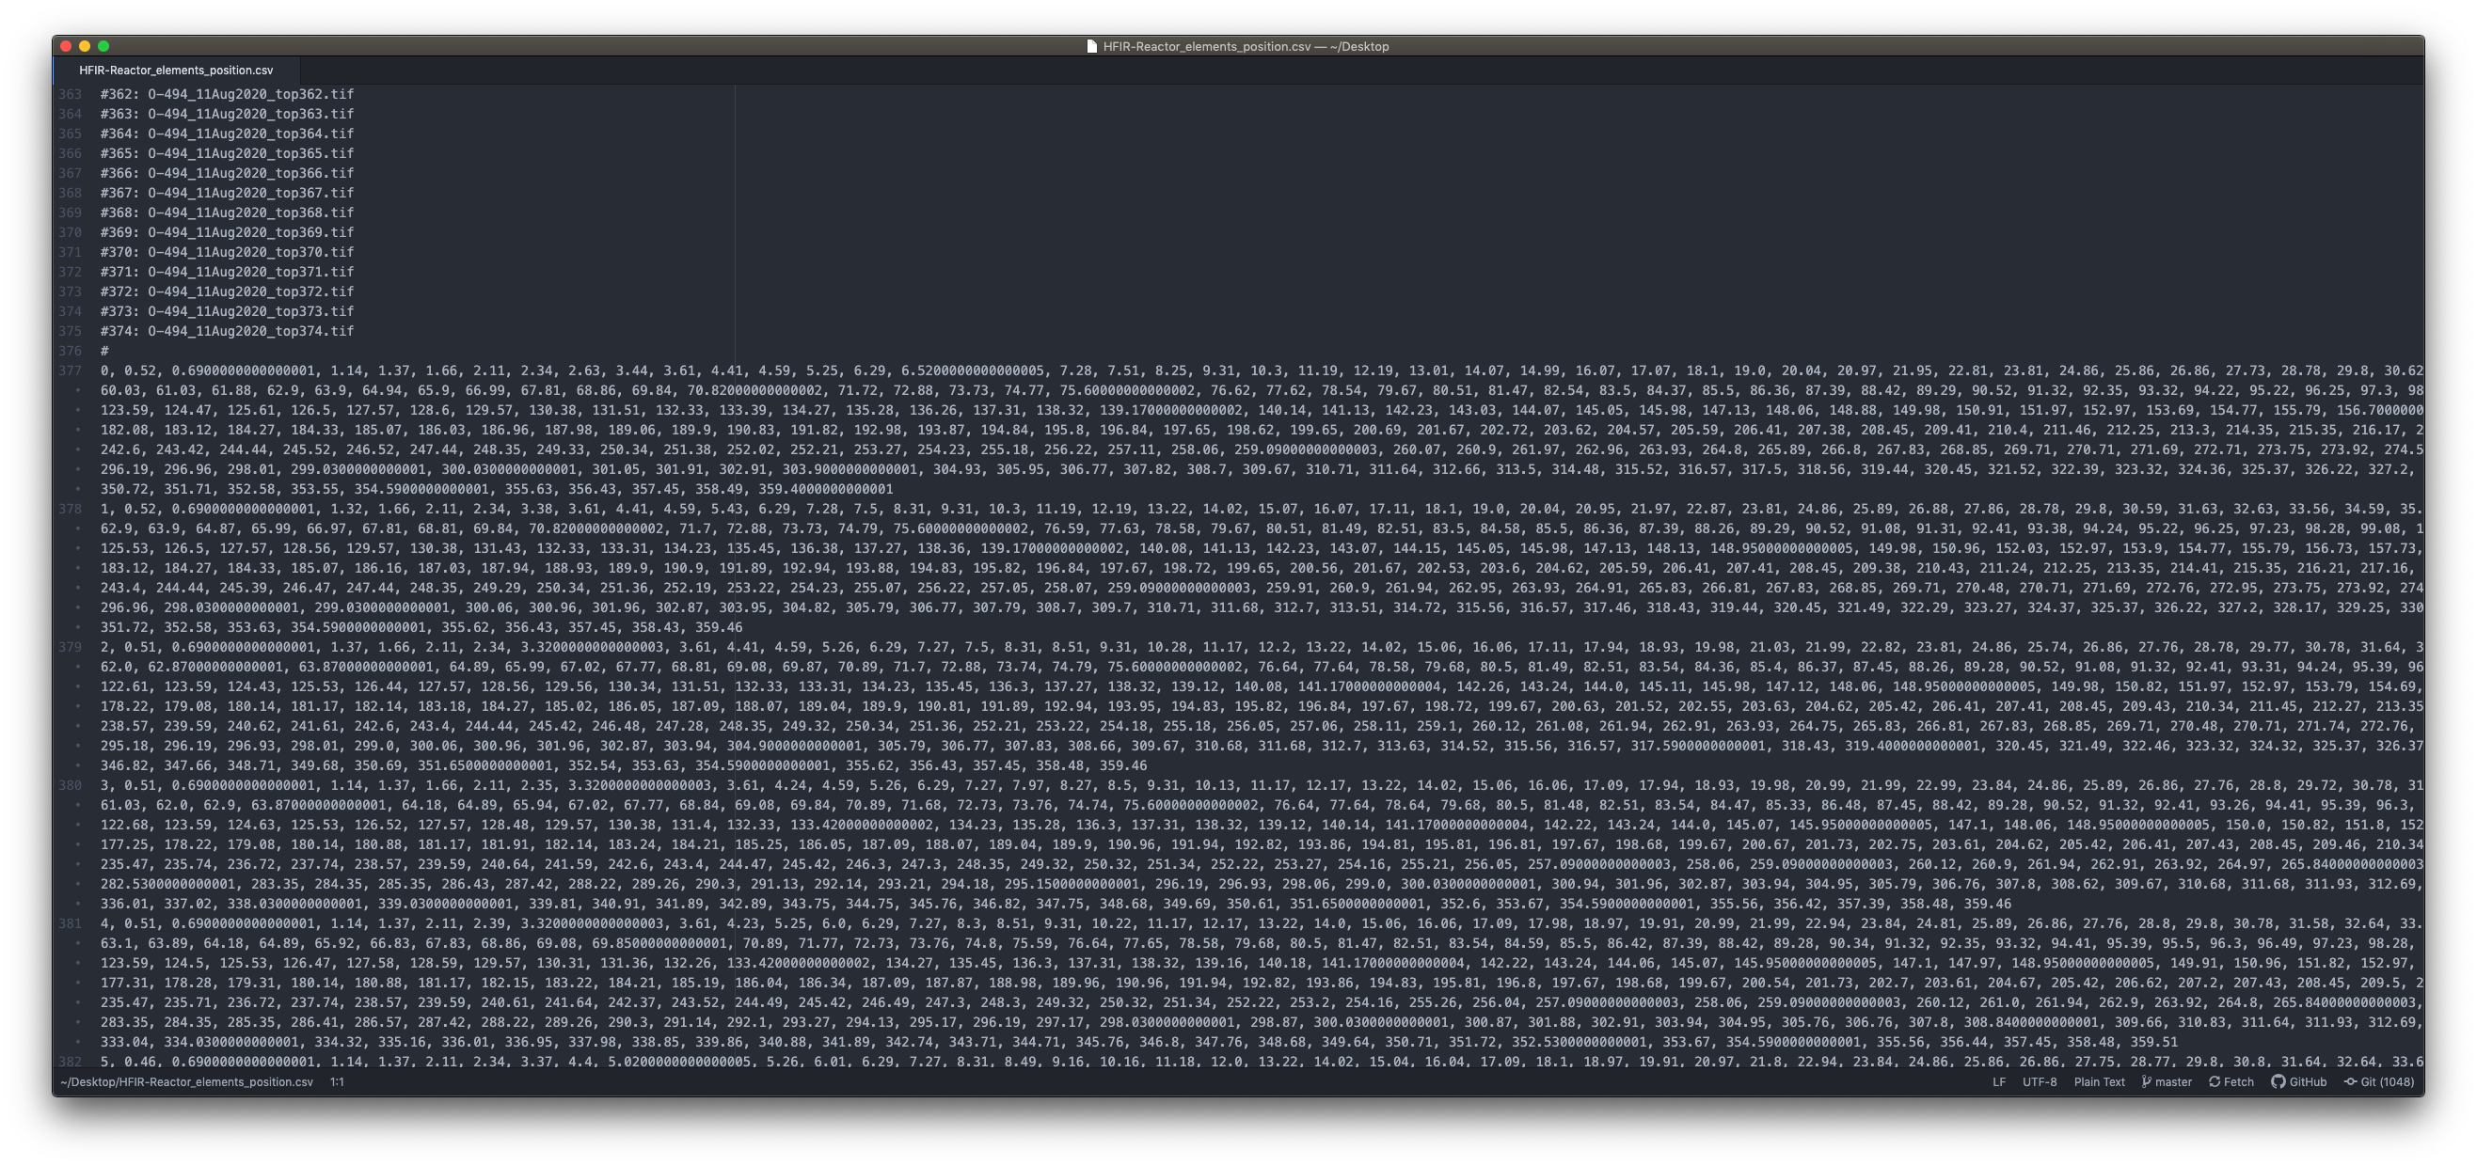Click the document icon in the title bar
The height and width of the screenshot is (1166, 2477).
(1092, 45)
